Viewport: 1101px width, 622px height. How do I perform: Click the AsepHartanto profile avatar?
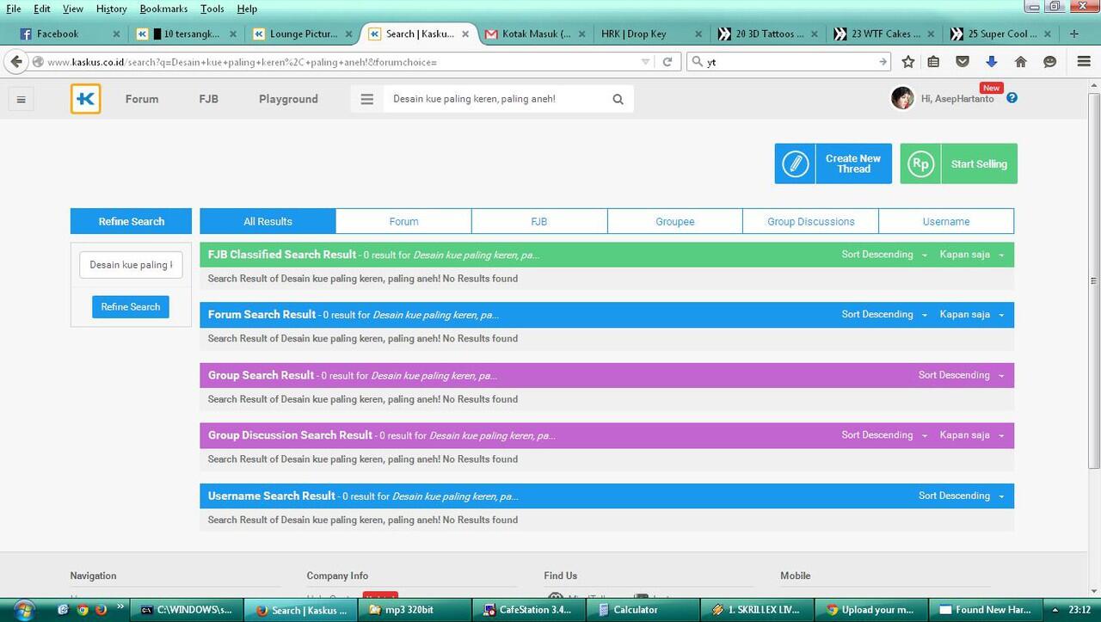pos(902,99)
